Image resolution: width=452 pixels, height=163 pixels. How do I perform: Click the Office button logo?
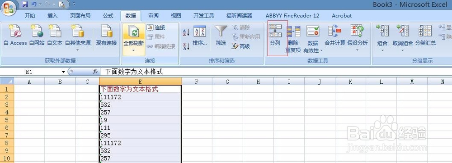click(x=9, y=8)
